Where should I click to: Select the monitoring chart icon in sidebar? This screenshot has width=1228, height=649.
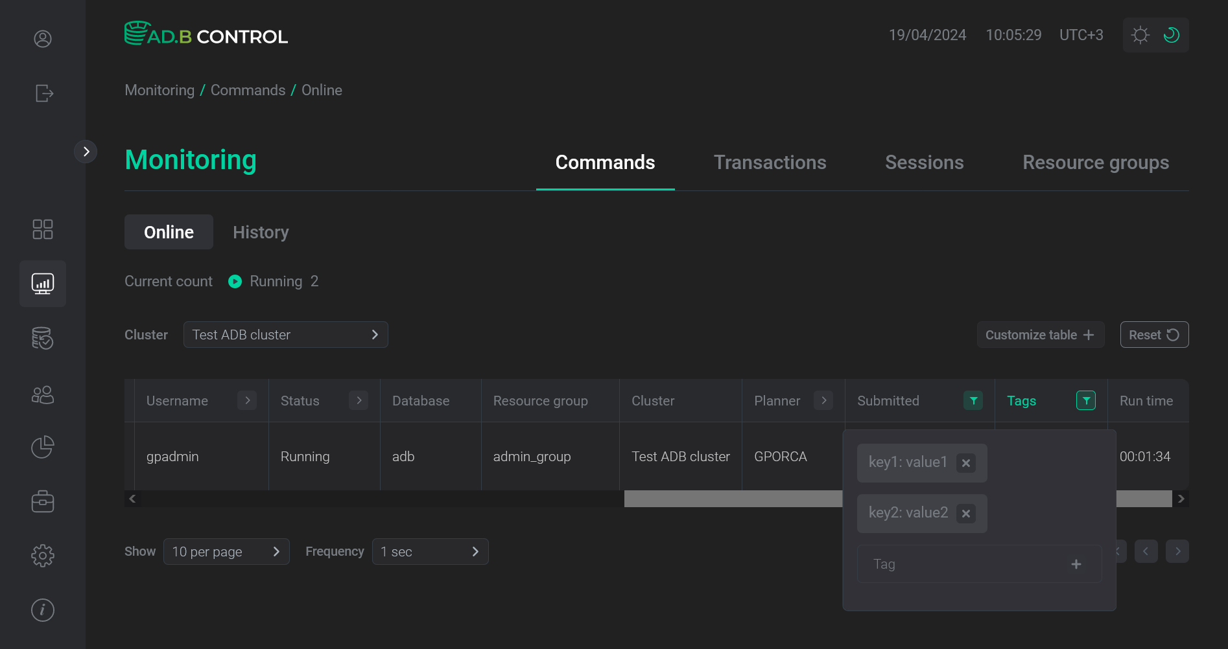[x=42, y=283]
